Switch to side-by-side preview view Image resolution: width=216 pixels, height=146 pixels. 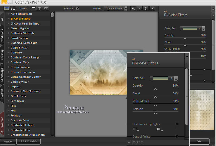pos(46,8)
